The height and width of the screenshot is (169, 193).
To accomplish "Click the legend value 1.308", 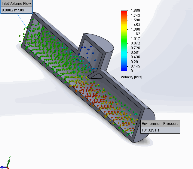I will (135, 29).
